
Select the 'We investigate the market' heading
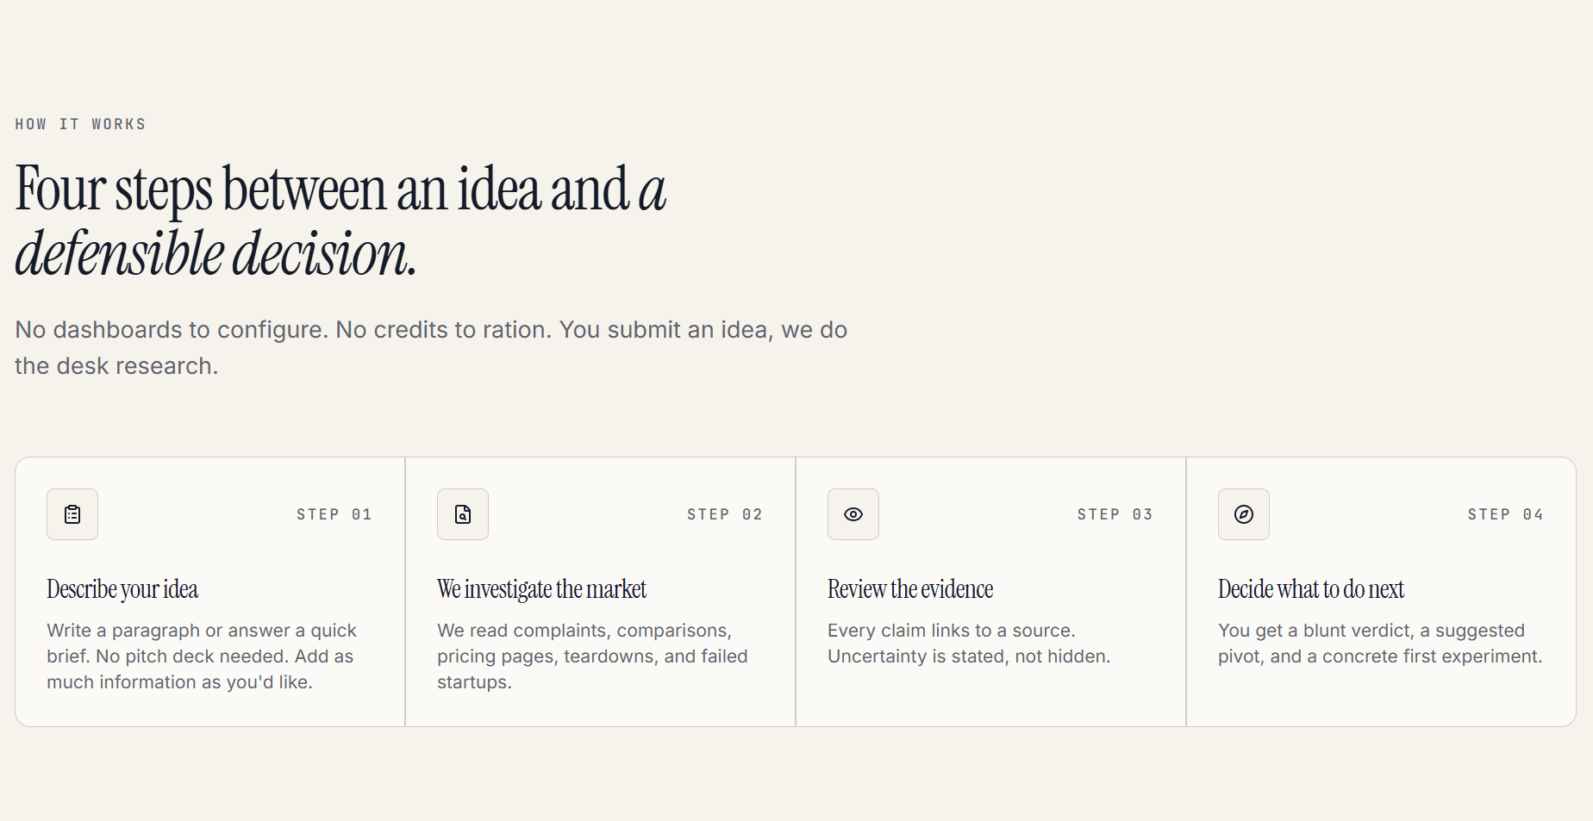coord(541,589)
